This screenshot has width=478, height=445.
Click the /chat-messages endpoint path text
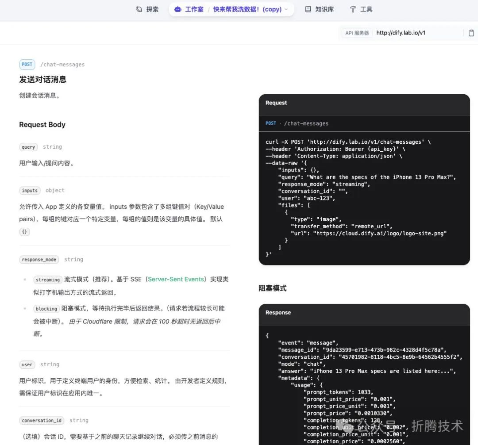[62, 64]
